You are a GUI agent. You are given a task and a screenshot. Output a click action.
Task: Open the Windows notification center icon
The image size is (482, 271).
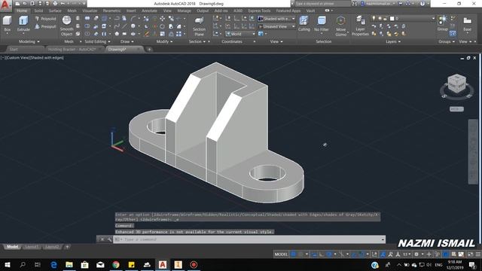(472, 264)
